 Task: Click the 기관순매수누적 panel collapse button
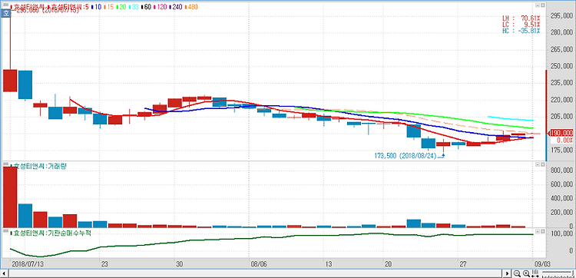(537, 231)
